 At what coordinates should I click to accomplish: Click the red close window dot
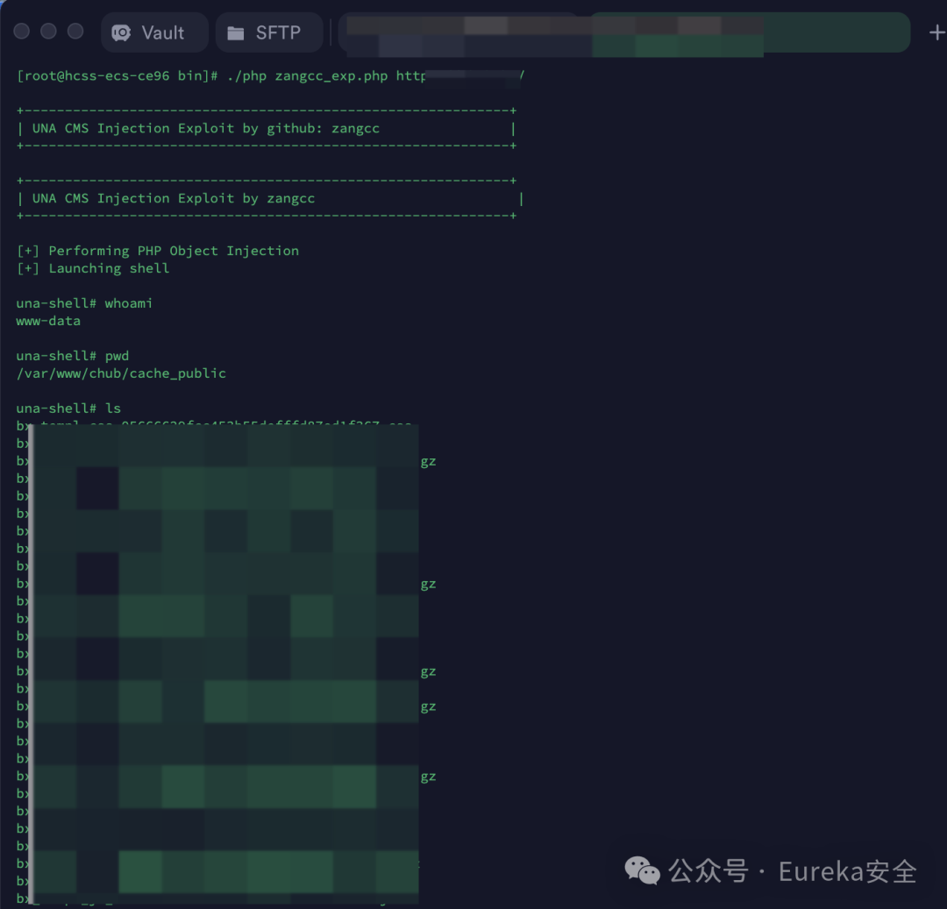[22, 32]
